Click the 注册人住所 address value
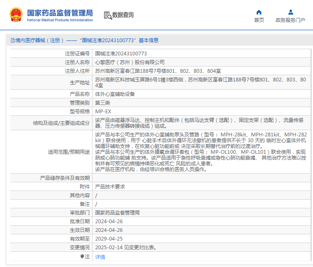The height and width of the screenshot is (267, 313). click(x=158, y=71)
